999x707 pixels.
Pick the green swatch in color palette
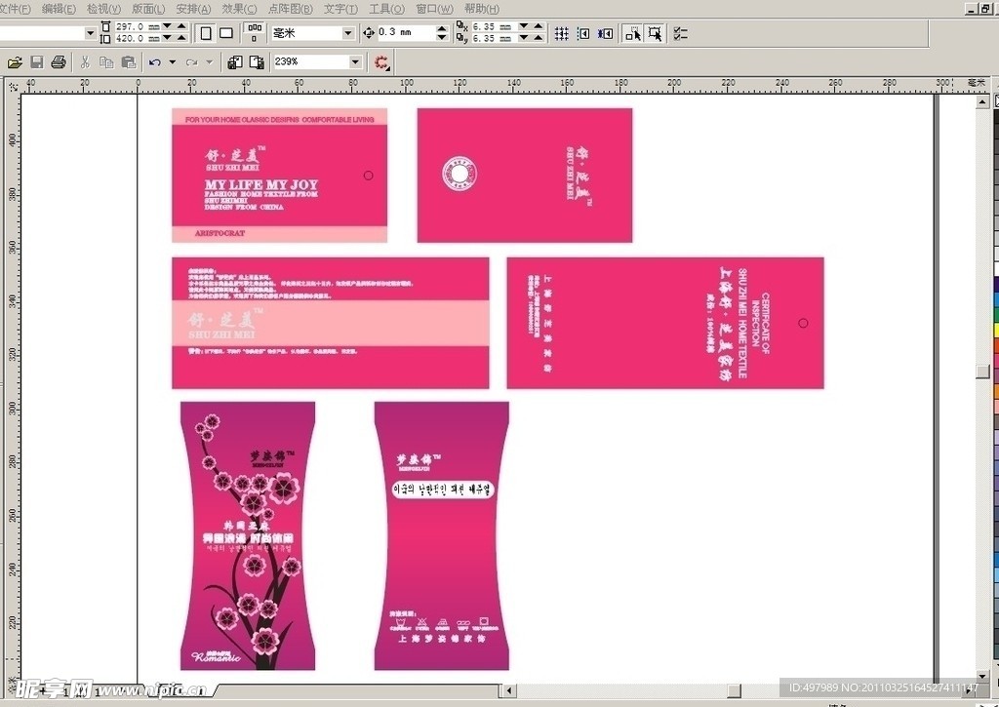(995, 315)
